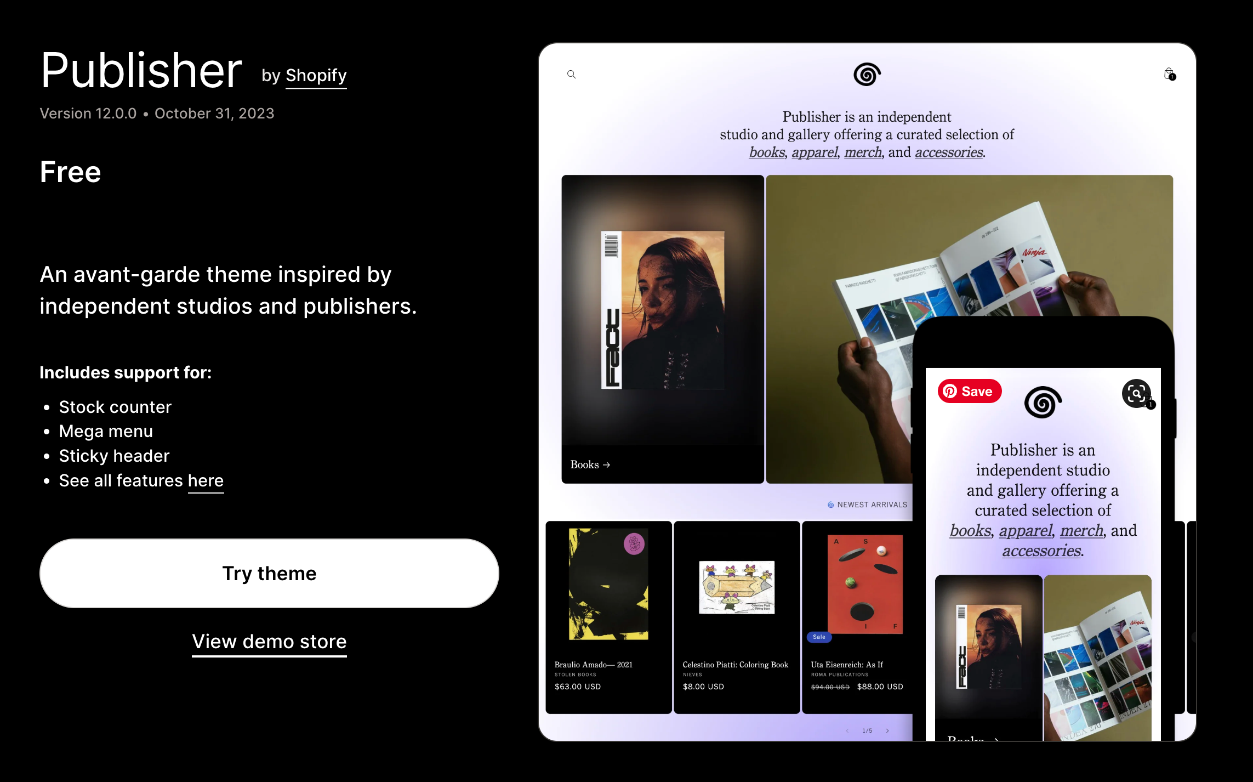Expand the Books category in demo grid
Screen dimensions: 1253x782
(590, 465)
